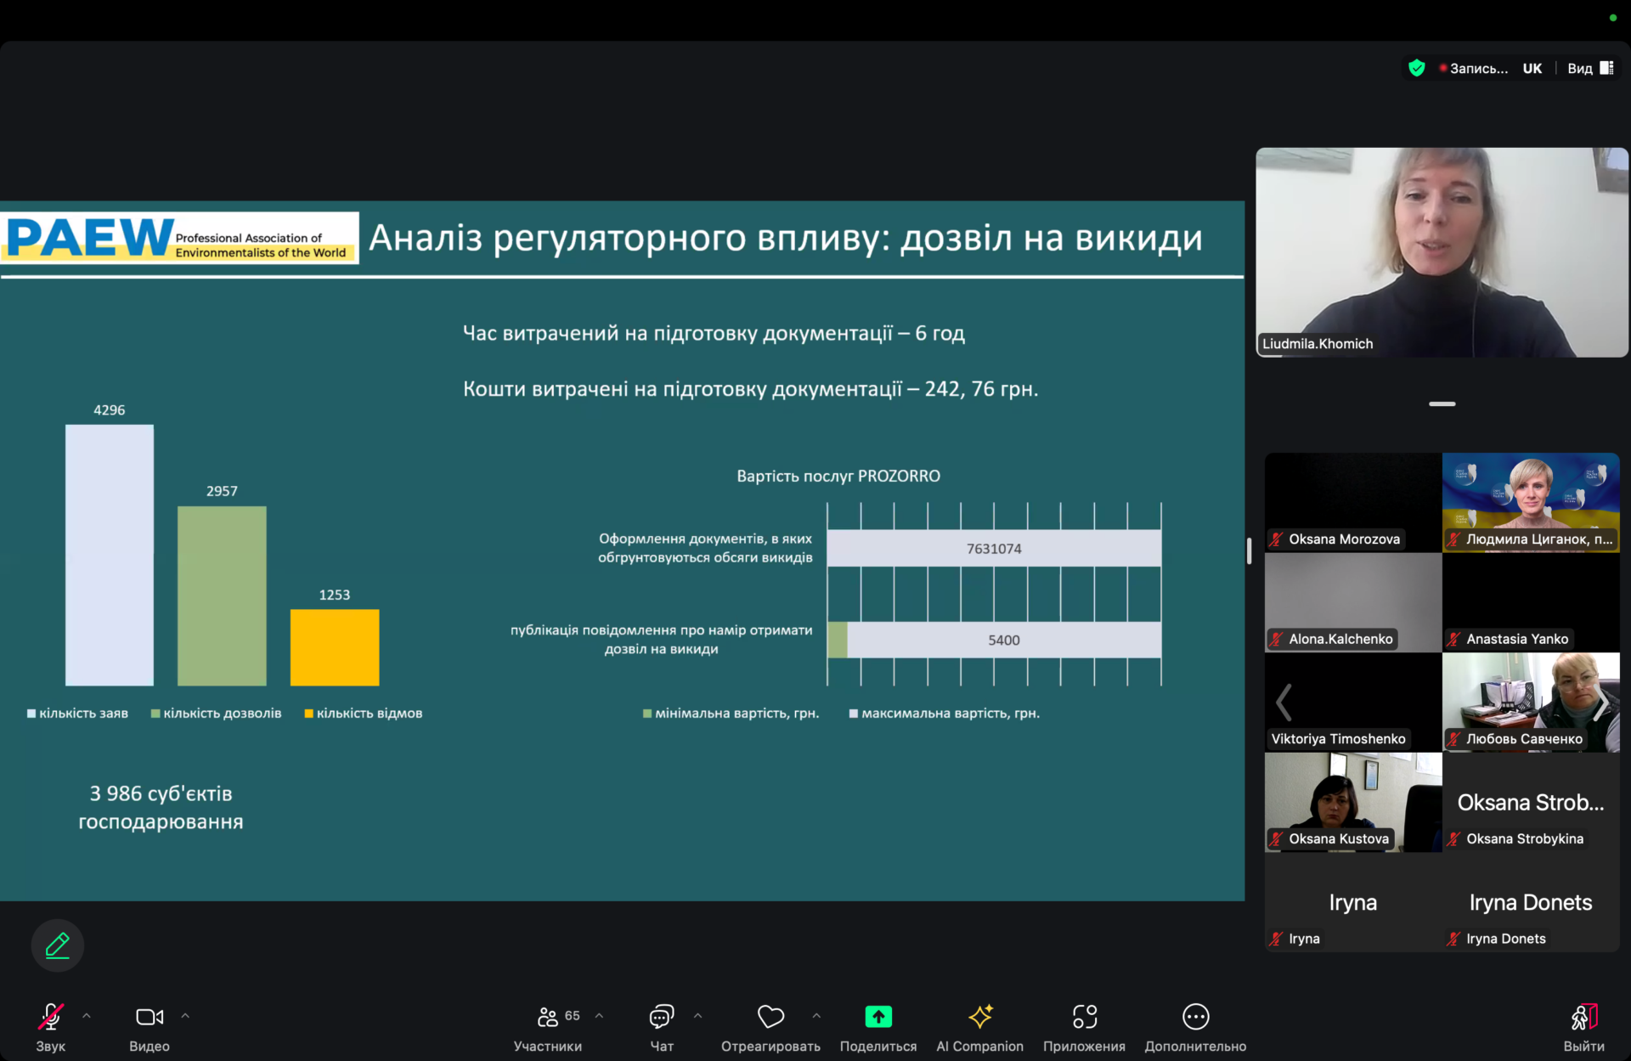Click the green Share screen icon

878,1017
